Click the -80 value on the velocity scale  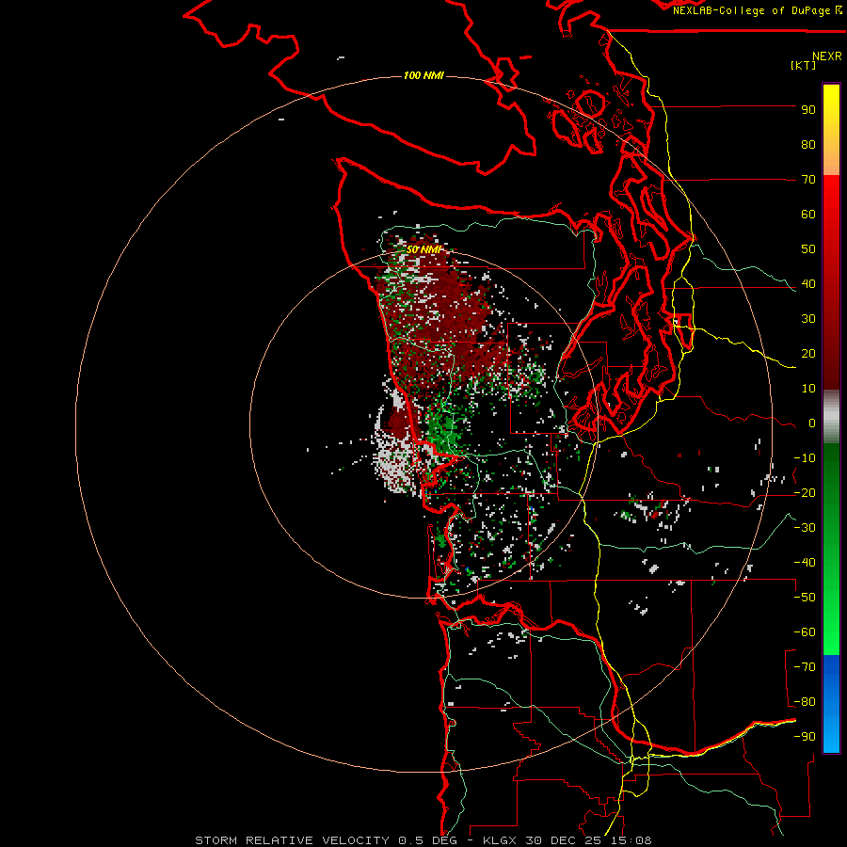805,702
